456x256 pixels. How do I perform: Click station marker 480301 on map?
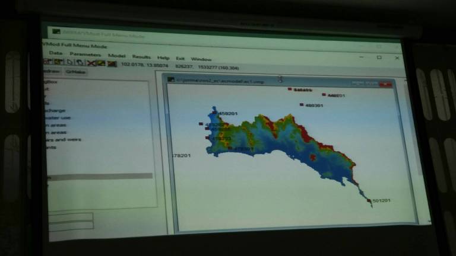point(302,105)
